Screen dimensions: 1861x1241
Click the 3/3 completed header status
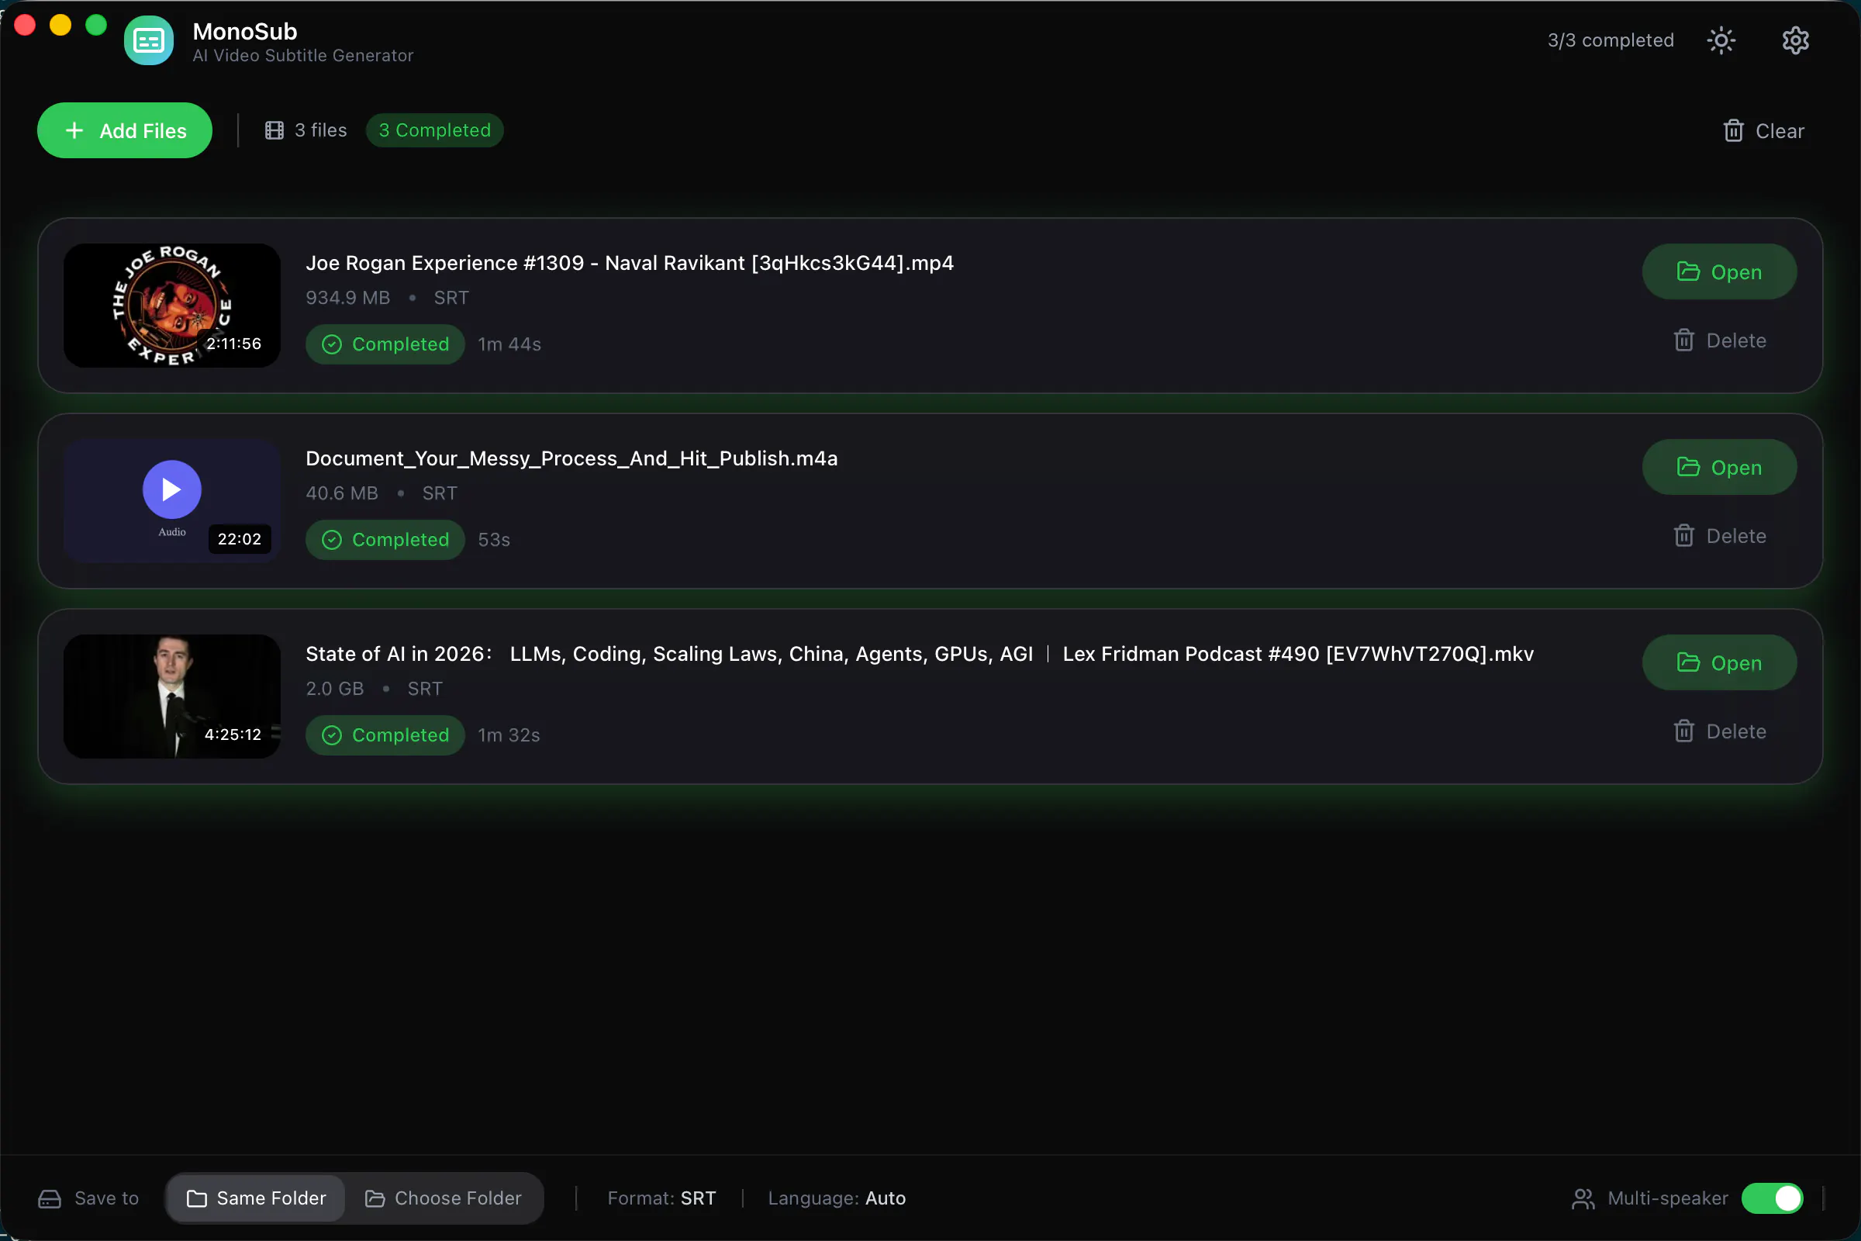pyautogui.click(x=1611, y=40)
